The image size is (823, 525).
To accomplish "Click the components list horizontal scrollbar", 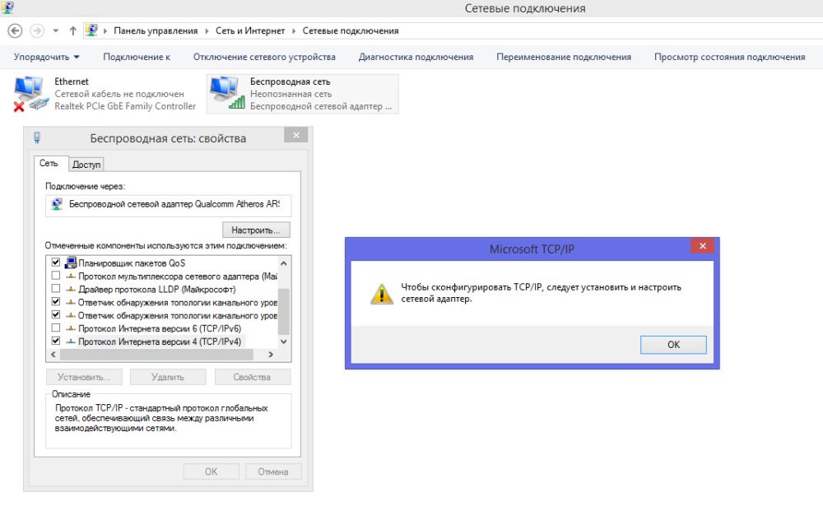I will pos(165,355).
